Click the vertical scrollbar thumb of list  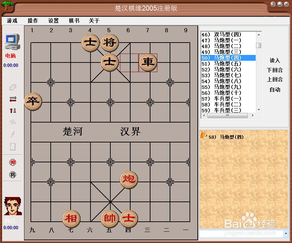[x=259, y=45]
